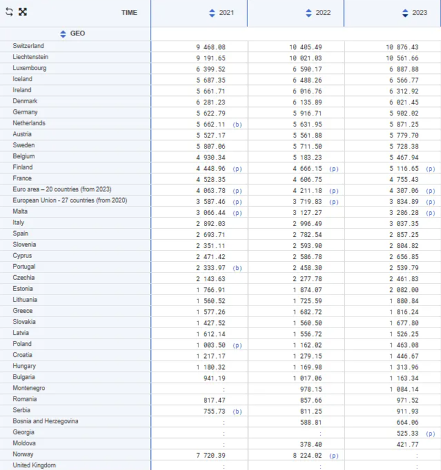Open the (p) flag on Norway 2022

334,456
